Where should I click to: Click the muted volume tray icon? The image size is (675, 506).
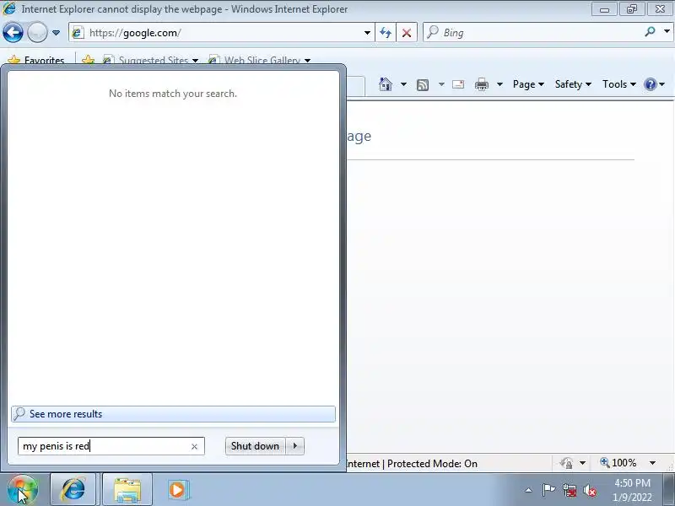[x=590, y=490]
